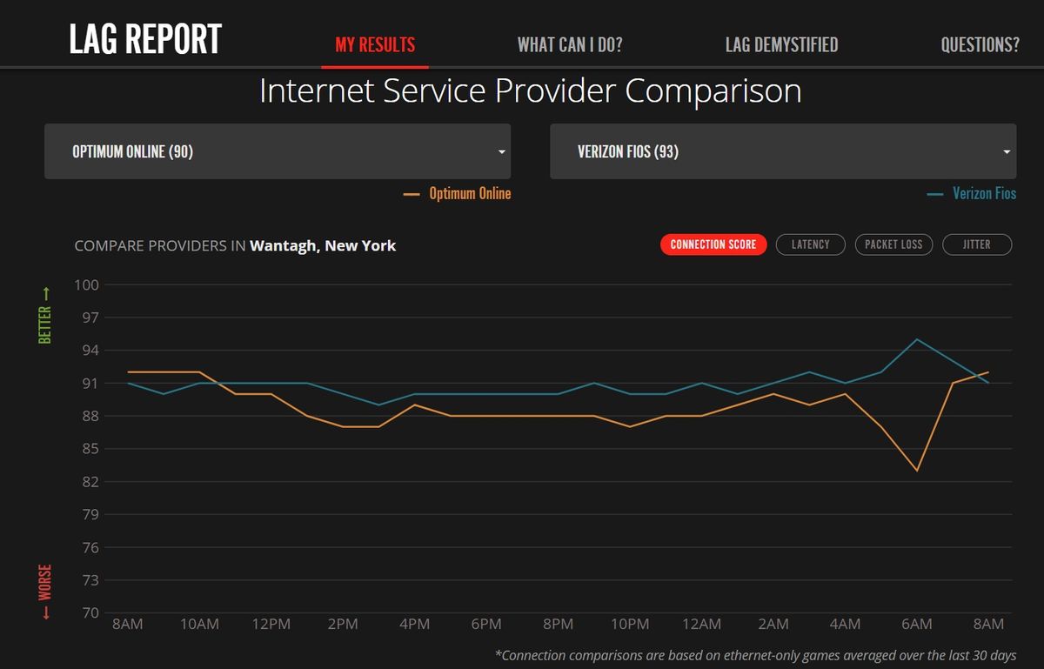Click the red WORSE arrow label
The width and height of the screenshot is (1044, 669).
(45, 592)
